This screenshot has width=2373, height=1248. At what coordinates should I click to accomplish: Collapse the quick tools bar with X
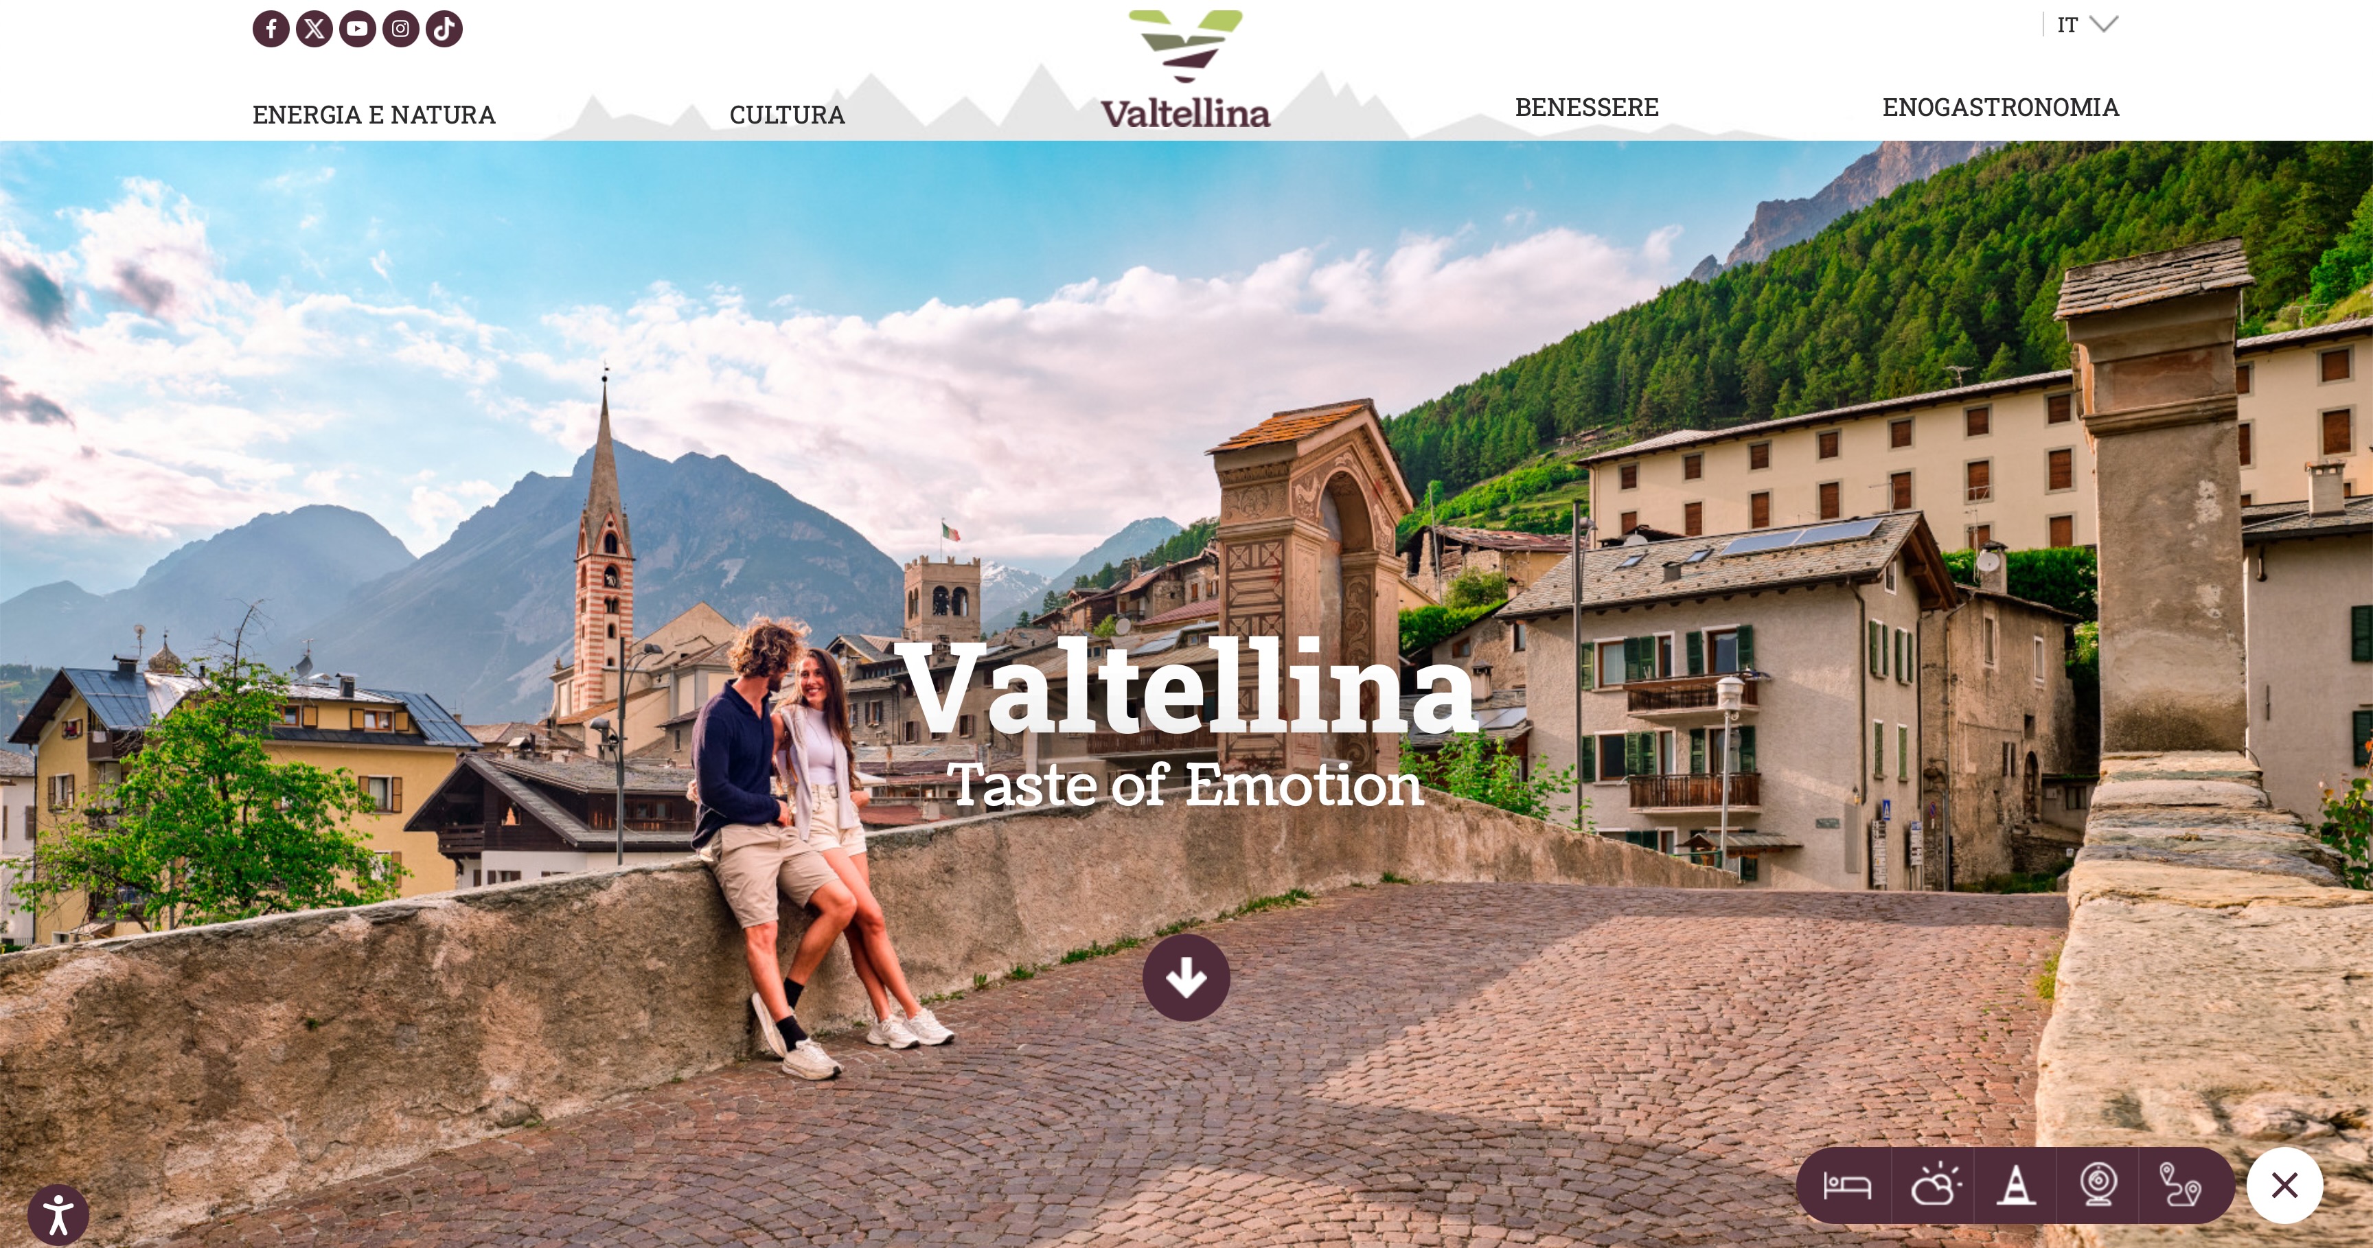pyautogui.click(x=2284, y=1186)
